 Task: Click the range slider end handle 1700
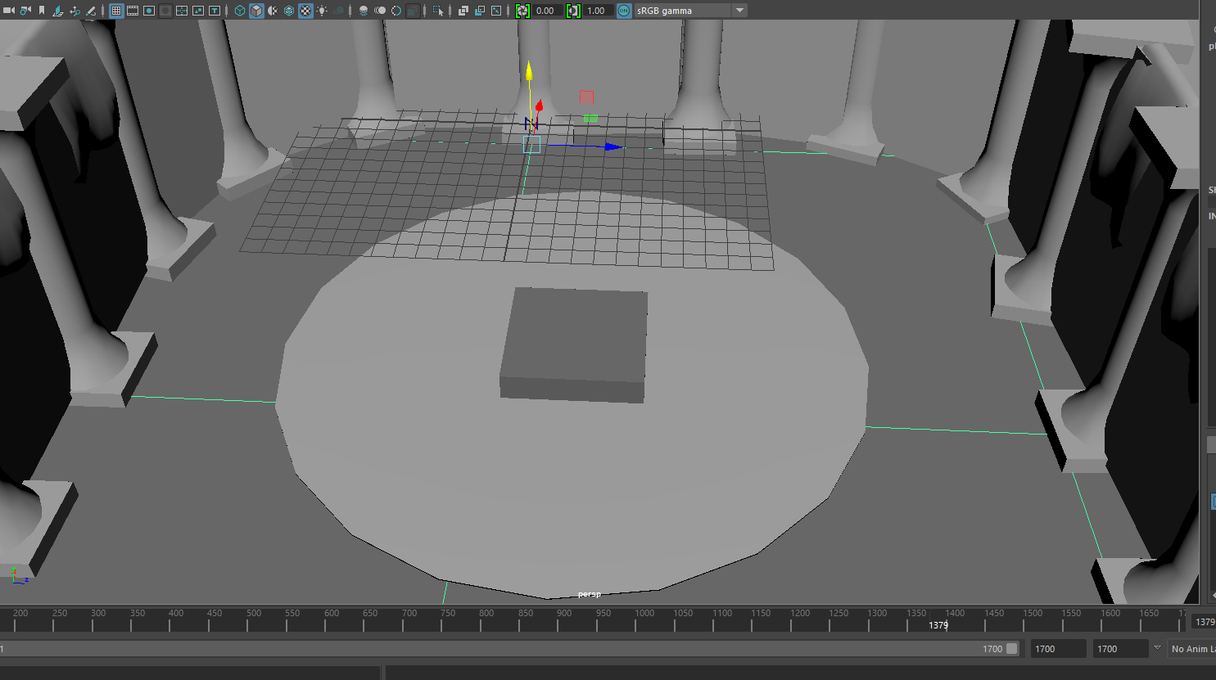click(x=1012, y=649)
